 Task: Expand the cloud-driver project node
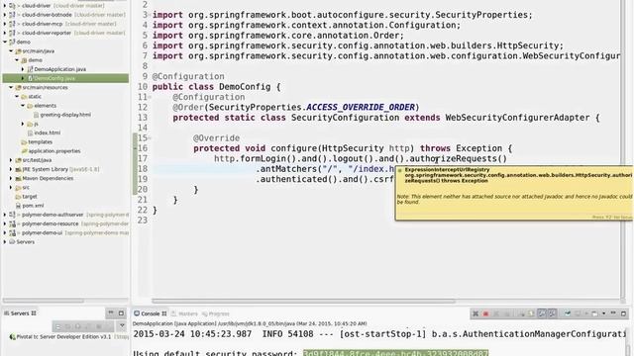[x=5, y=6]
